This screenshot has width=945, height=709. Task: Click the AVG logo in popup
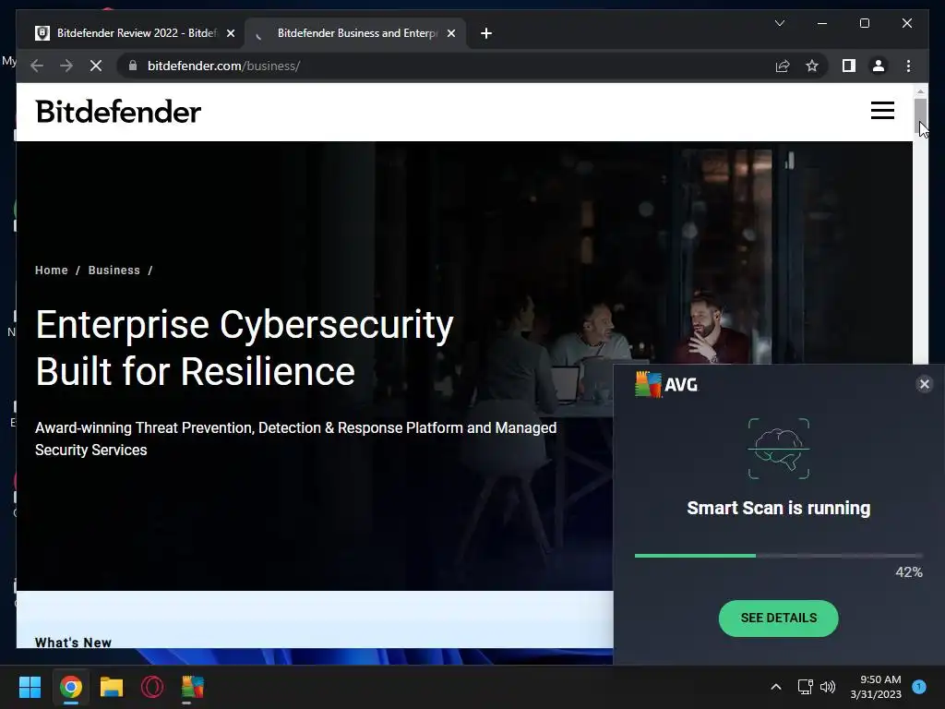coord(666,384)
